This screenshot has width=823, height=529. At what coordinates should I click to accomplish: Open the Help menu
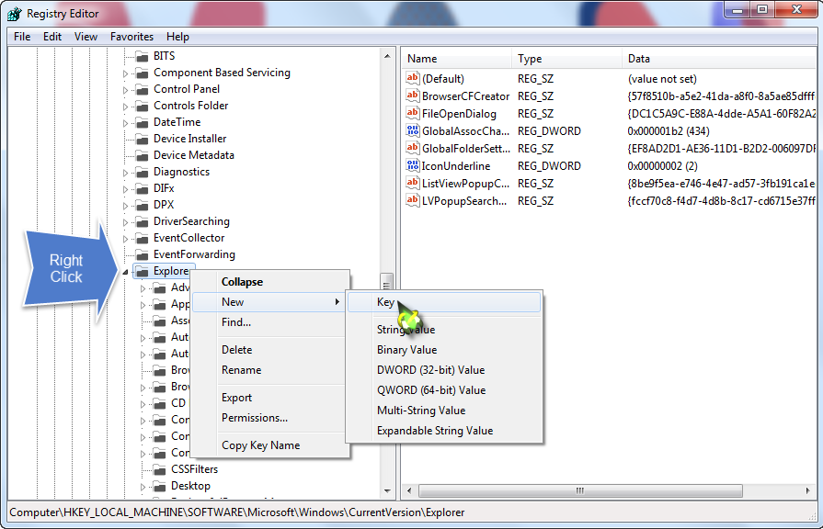[177, 37]
